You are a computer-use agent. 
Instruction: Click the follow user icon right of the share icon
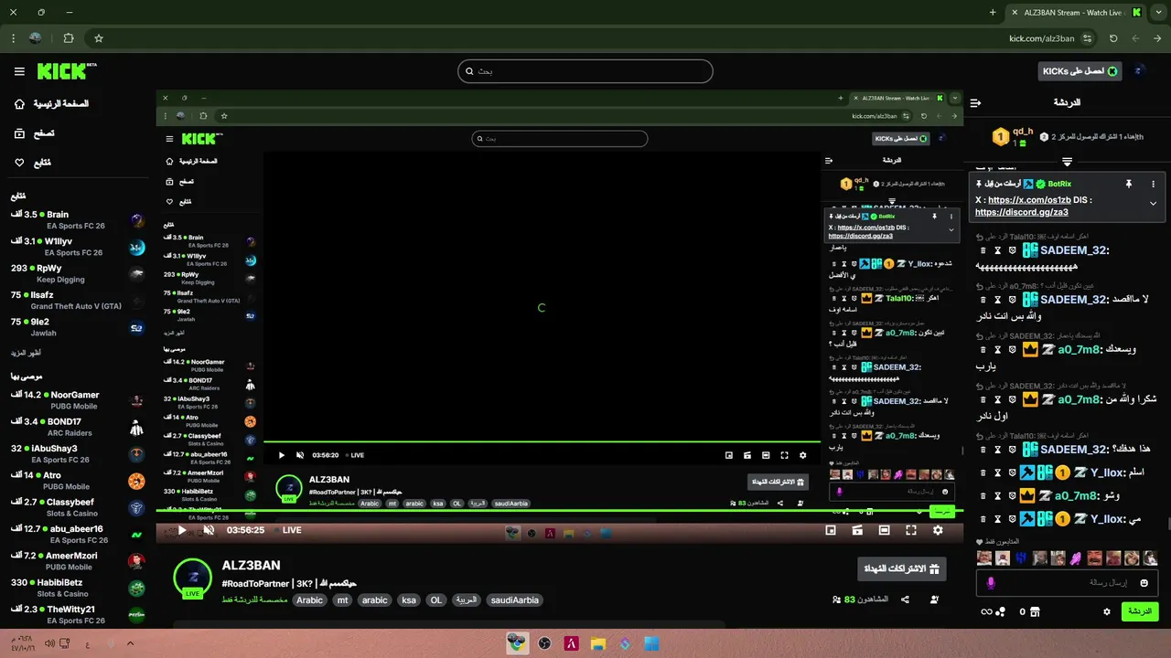coord(934,600)
